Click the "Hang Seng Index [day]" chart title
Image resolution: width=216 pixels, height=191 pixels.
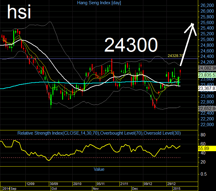pos(99,3)
